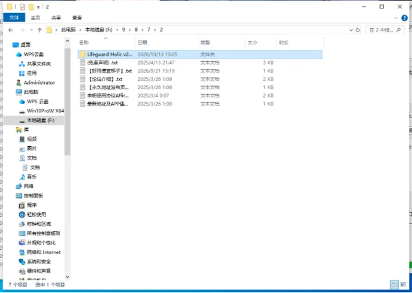Screen dimensions: 412x293
Task: Click the properties quick access toolbar icon
Action: [x=22, y=7]
